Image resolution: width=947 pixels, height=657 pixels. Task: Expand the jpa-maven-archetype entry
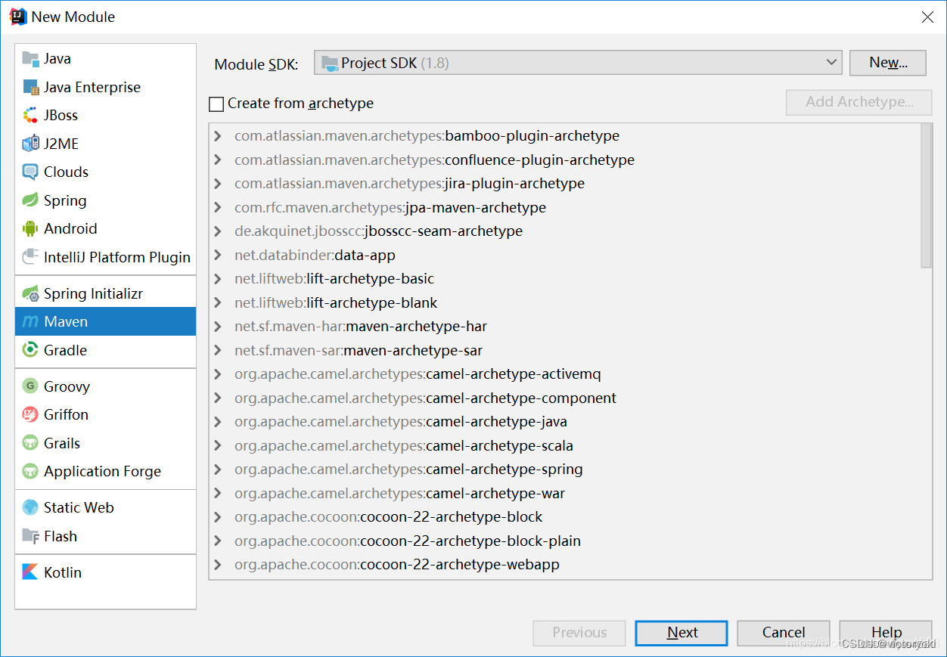(x=218, y=207)
